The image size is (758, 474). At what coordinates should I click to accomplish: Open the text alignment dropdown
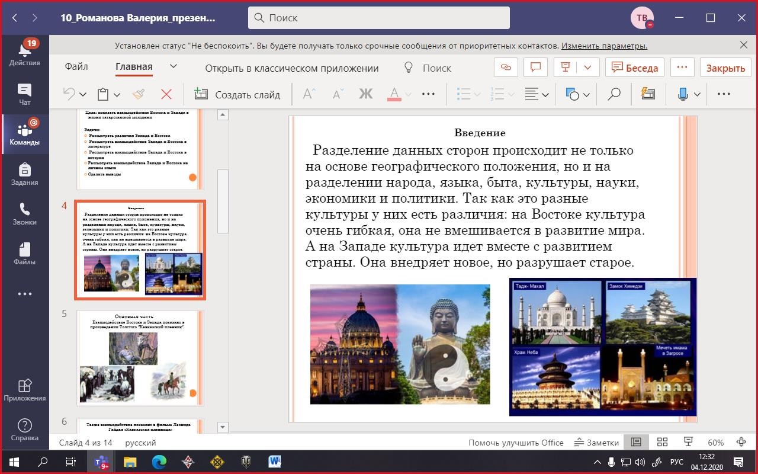coord(537,94)
